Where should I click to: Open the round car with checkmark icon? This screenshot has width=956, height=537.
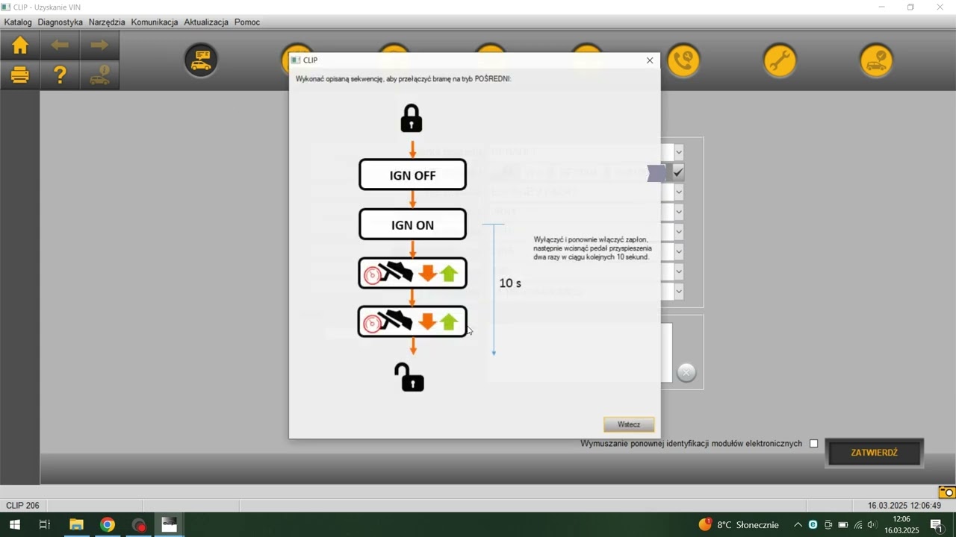(877, 60)
